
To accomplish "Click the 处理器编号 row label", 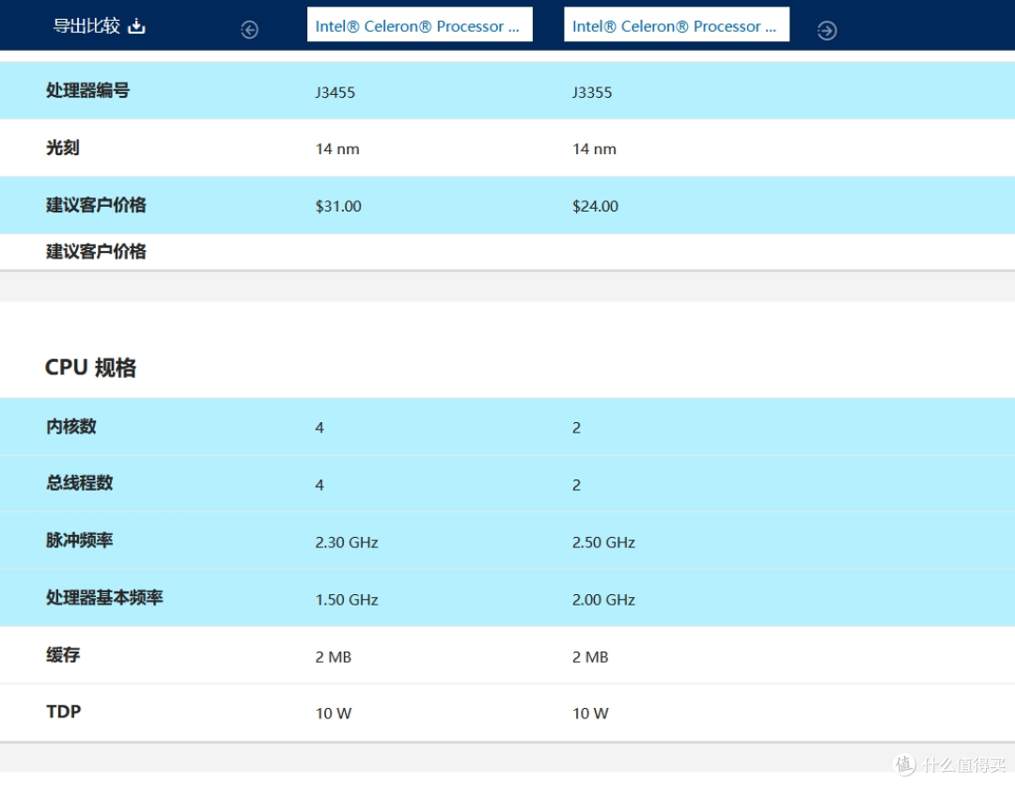I will click(x=88, y=90).
